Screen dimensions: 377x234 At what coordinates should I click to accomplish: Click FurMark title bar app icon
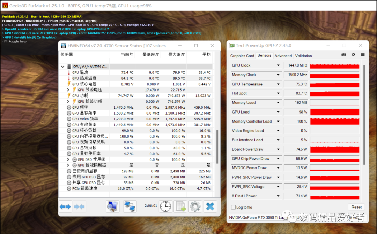(5, 5)
